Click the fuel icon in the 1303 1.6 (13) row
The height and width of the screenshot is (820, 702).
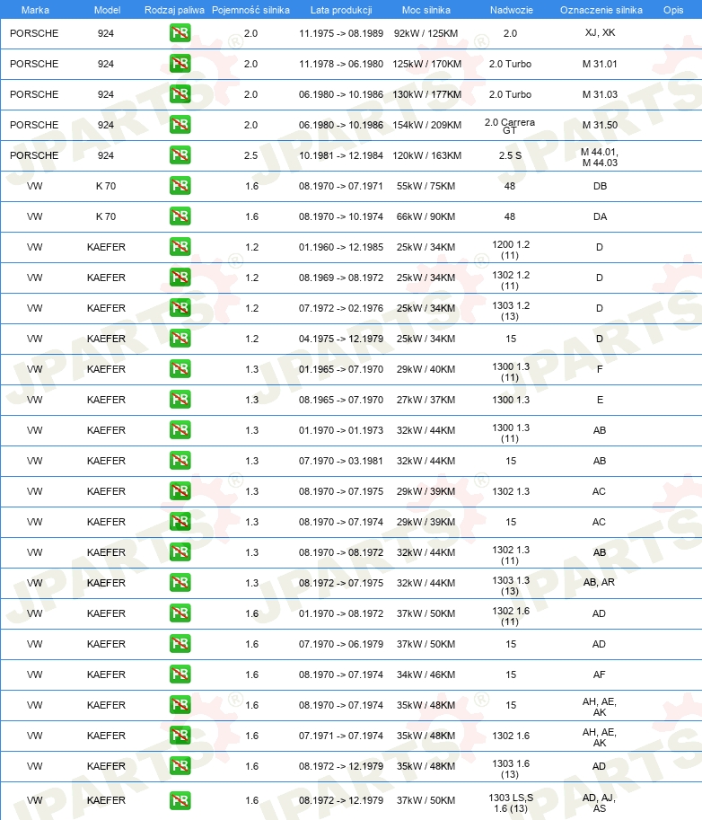click(180, 766)
